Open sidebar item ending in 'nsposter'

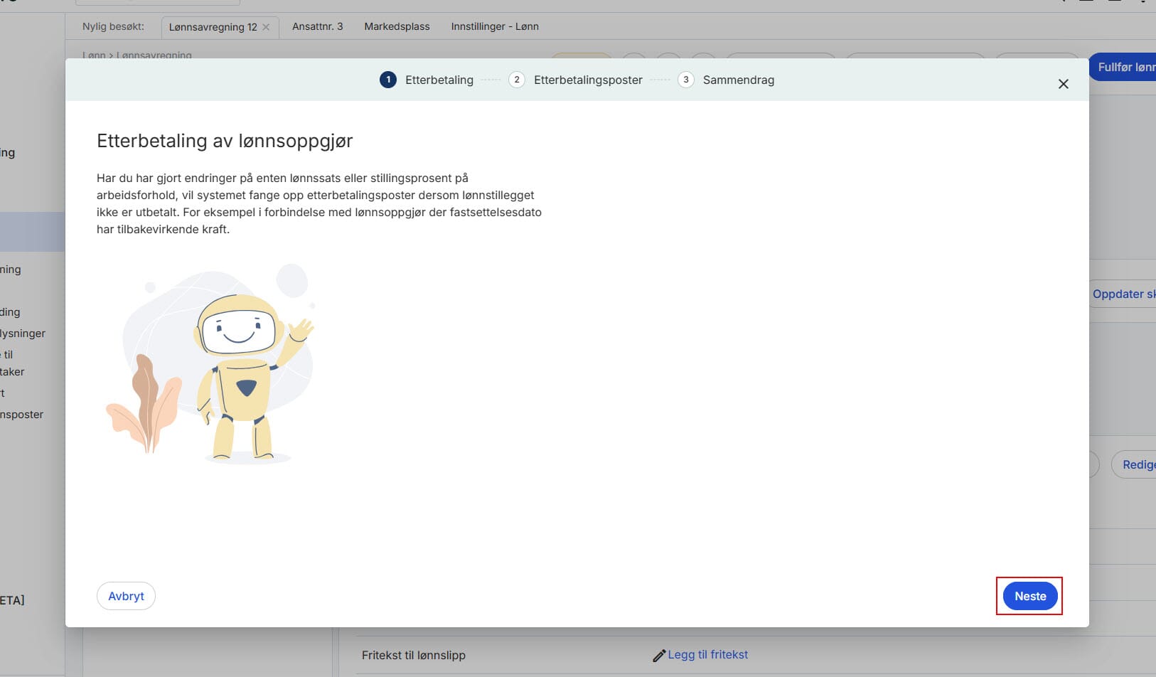[x=22, y=415]
